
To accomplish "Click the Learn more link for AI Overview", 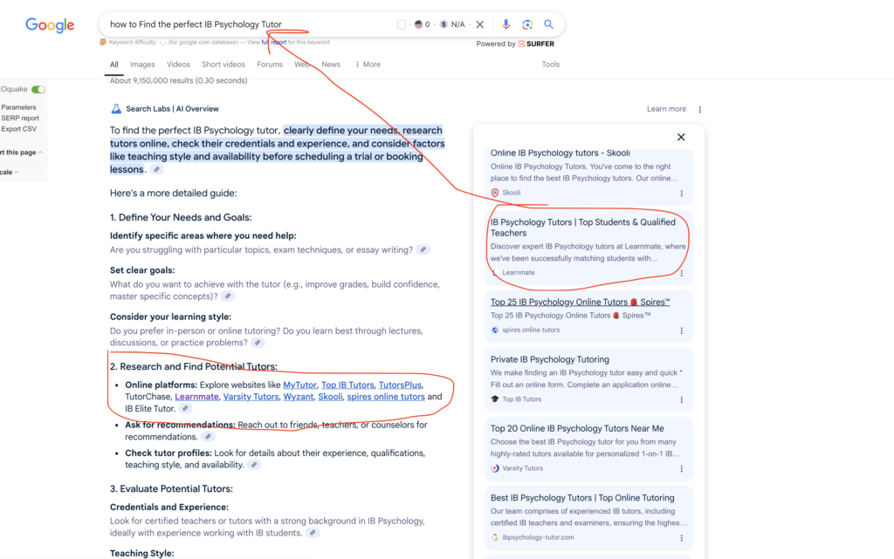I will click(x=666, y=109).
